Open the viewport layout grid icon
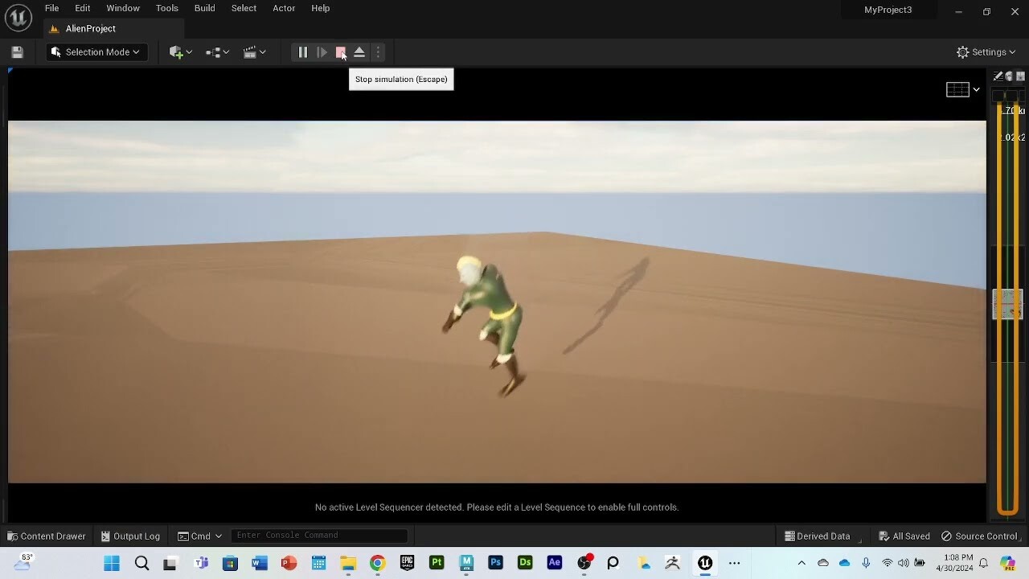The width and height of the screenshot is (1029, 579). click(x=957, y=89)
